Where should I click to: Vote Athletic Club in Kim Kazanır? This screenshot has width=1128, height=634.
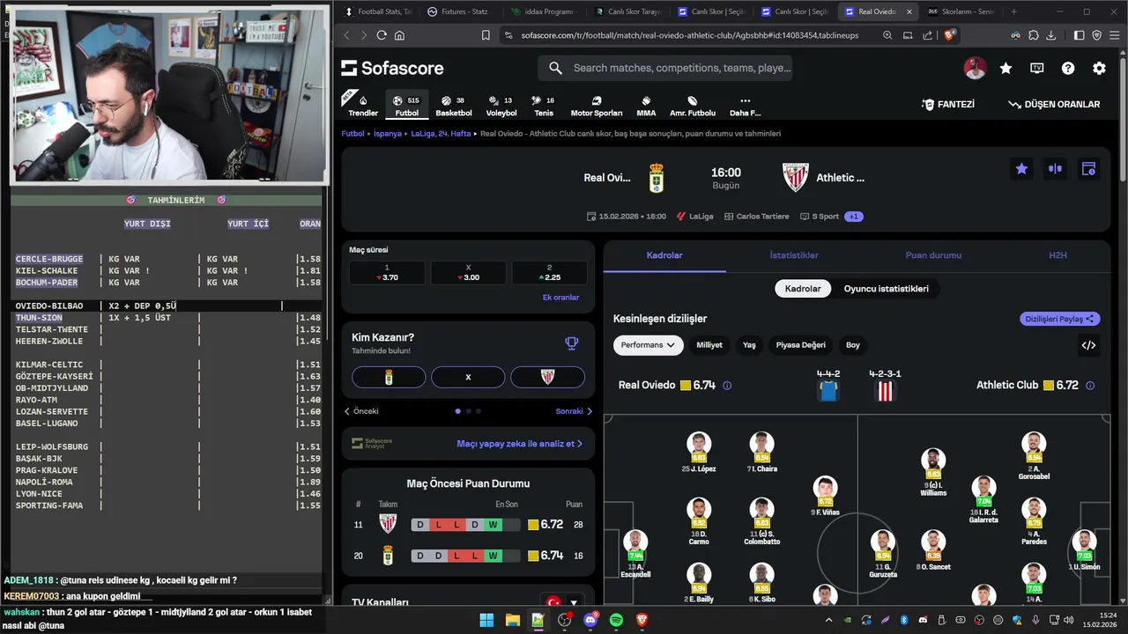(547, 377)
